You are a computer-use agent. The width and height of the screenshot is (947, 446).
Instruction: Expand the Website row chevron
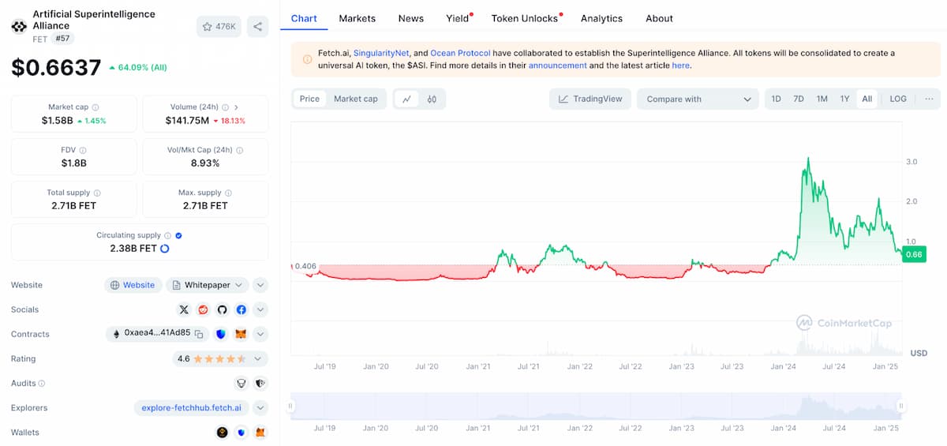(260, 285)
